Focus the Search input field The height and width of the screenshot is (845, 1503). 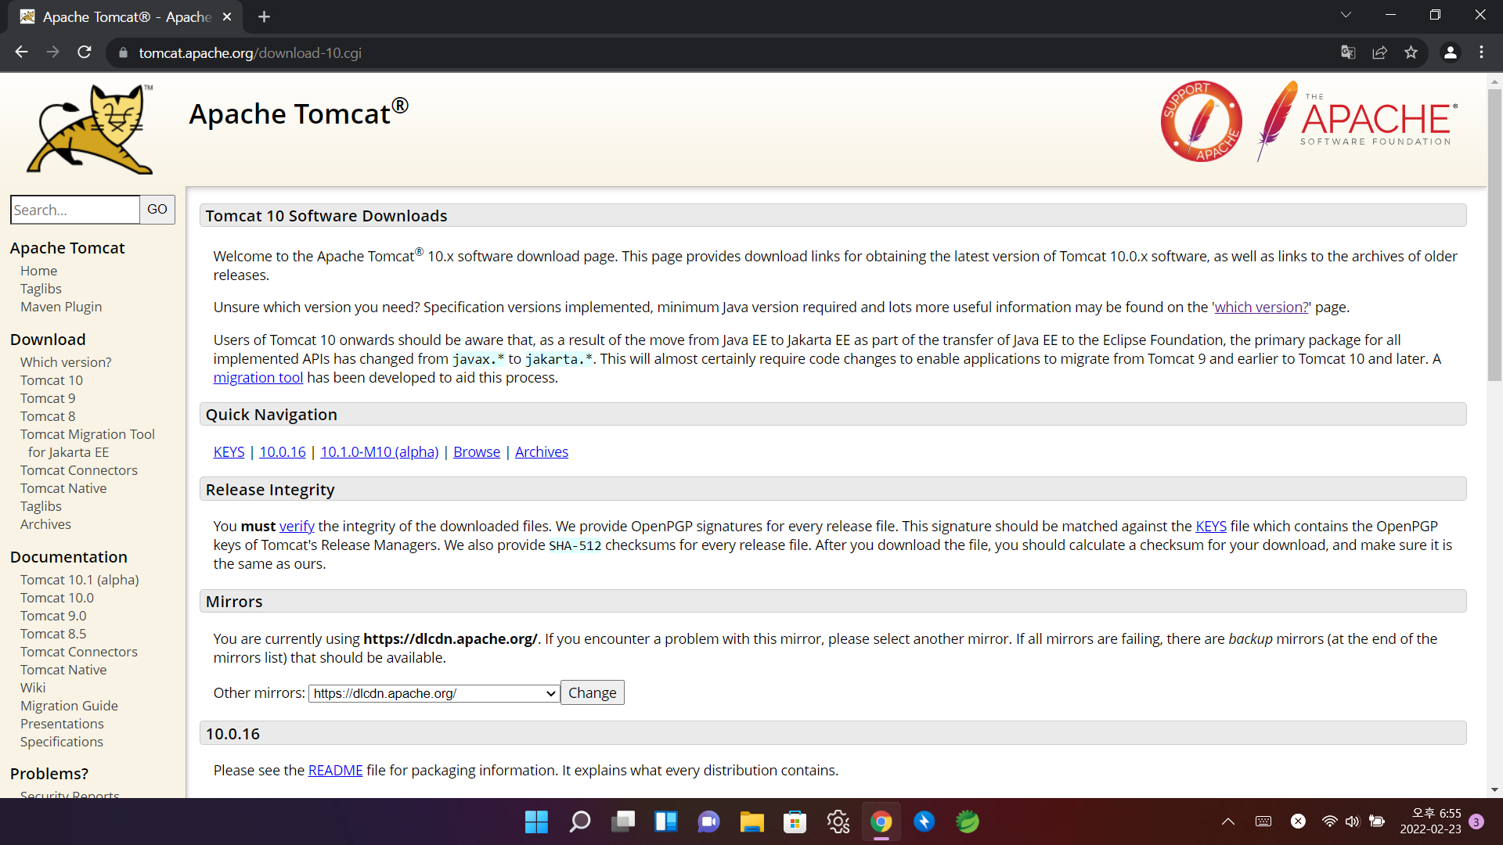point(75,210)
